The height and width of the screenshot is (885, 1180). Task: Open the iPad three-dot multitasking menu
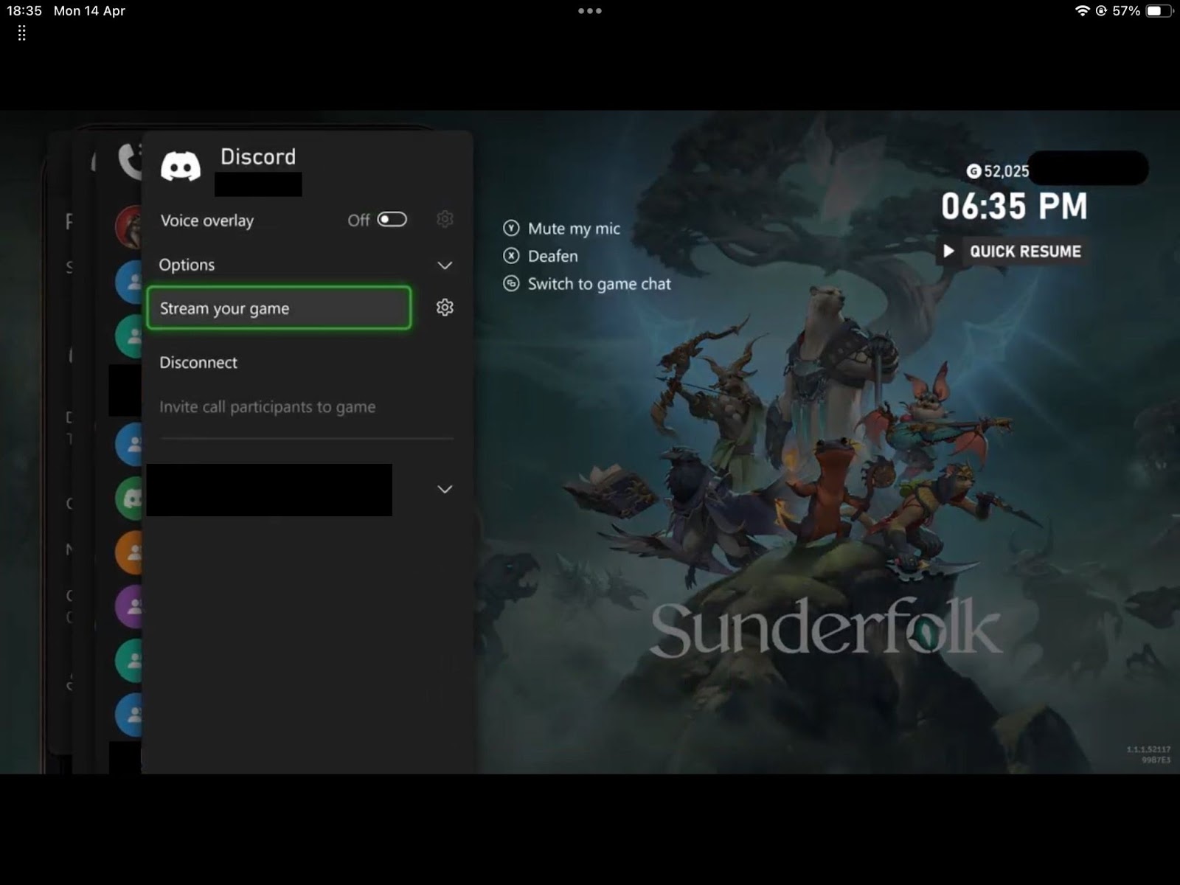point(590,11)
